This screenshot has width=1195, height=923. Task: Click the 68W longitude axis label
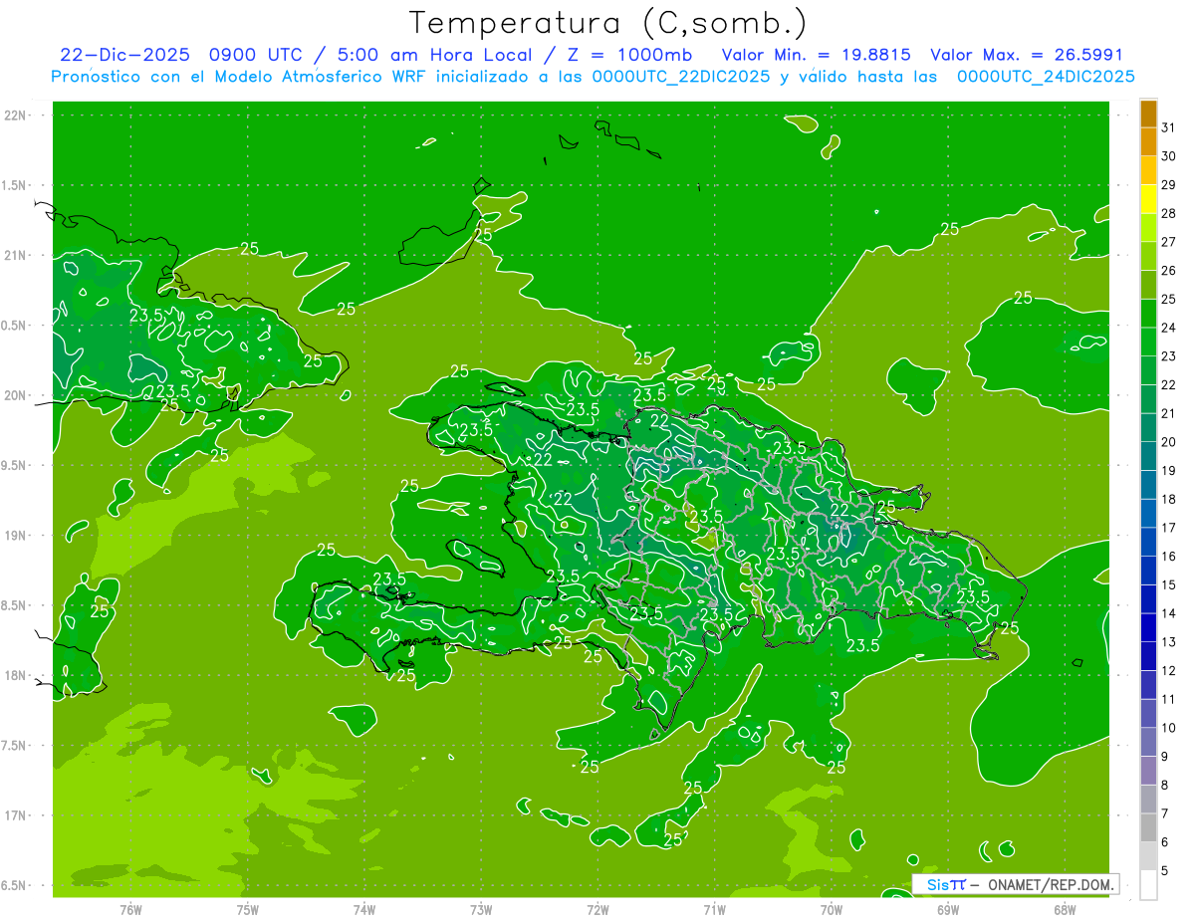(x=1064, y=908)
